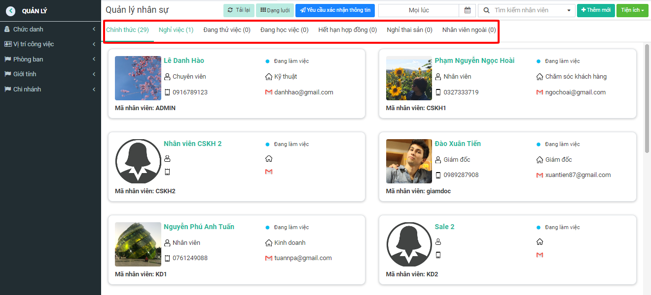Switch to the Nghỉ việc tab
The width and height of the screenshot is (651, 295).
tap(176, 30)
